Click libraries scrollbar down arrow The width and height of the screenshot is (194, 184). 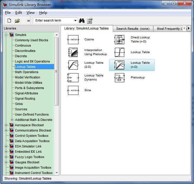coord(57,172)
